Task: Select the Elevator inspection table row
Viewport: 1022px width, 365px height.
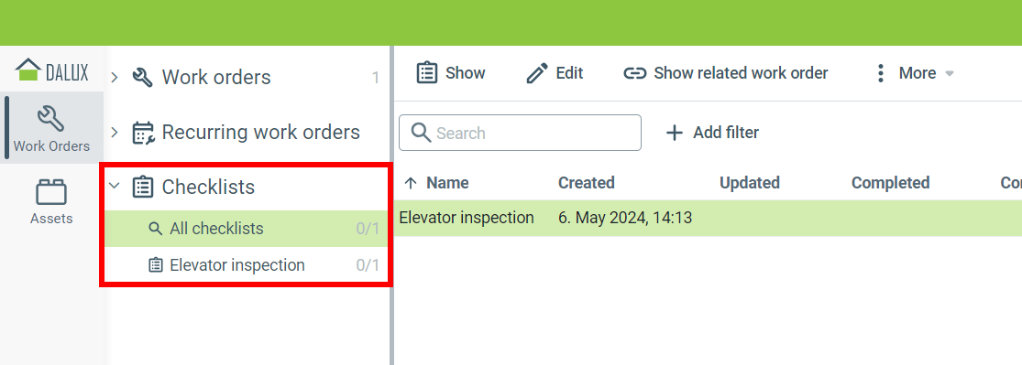Action: click(708, 218)
